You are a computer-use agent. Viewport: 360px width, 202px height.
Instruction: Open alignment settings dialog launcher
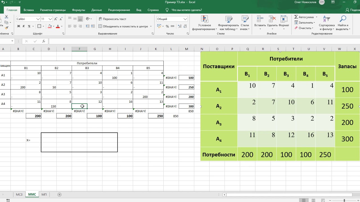click(x=153, y=34)
